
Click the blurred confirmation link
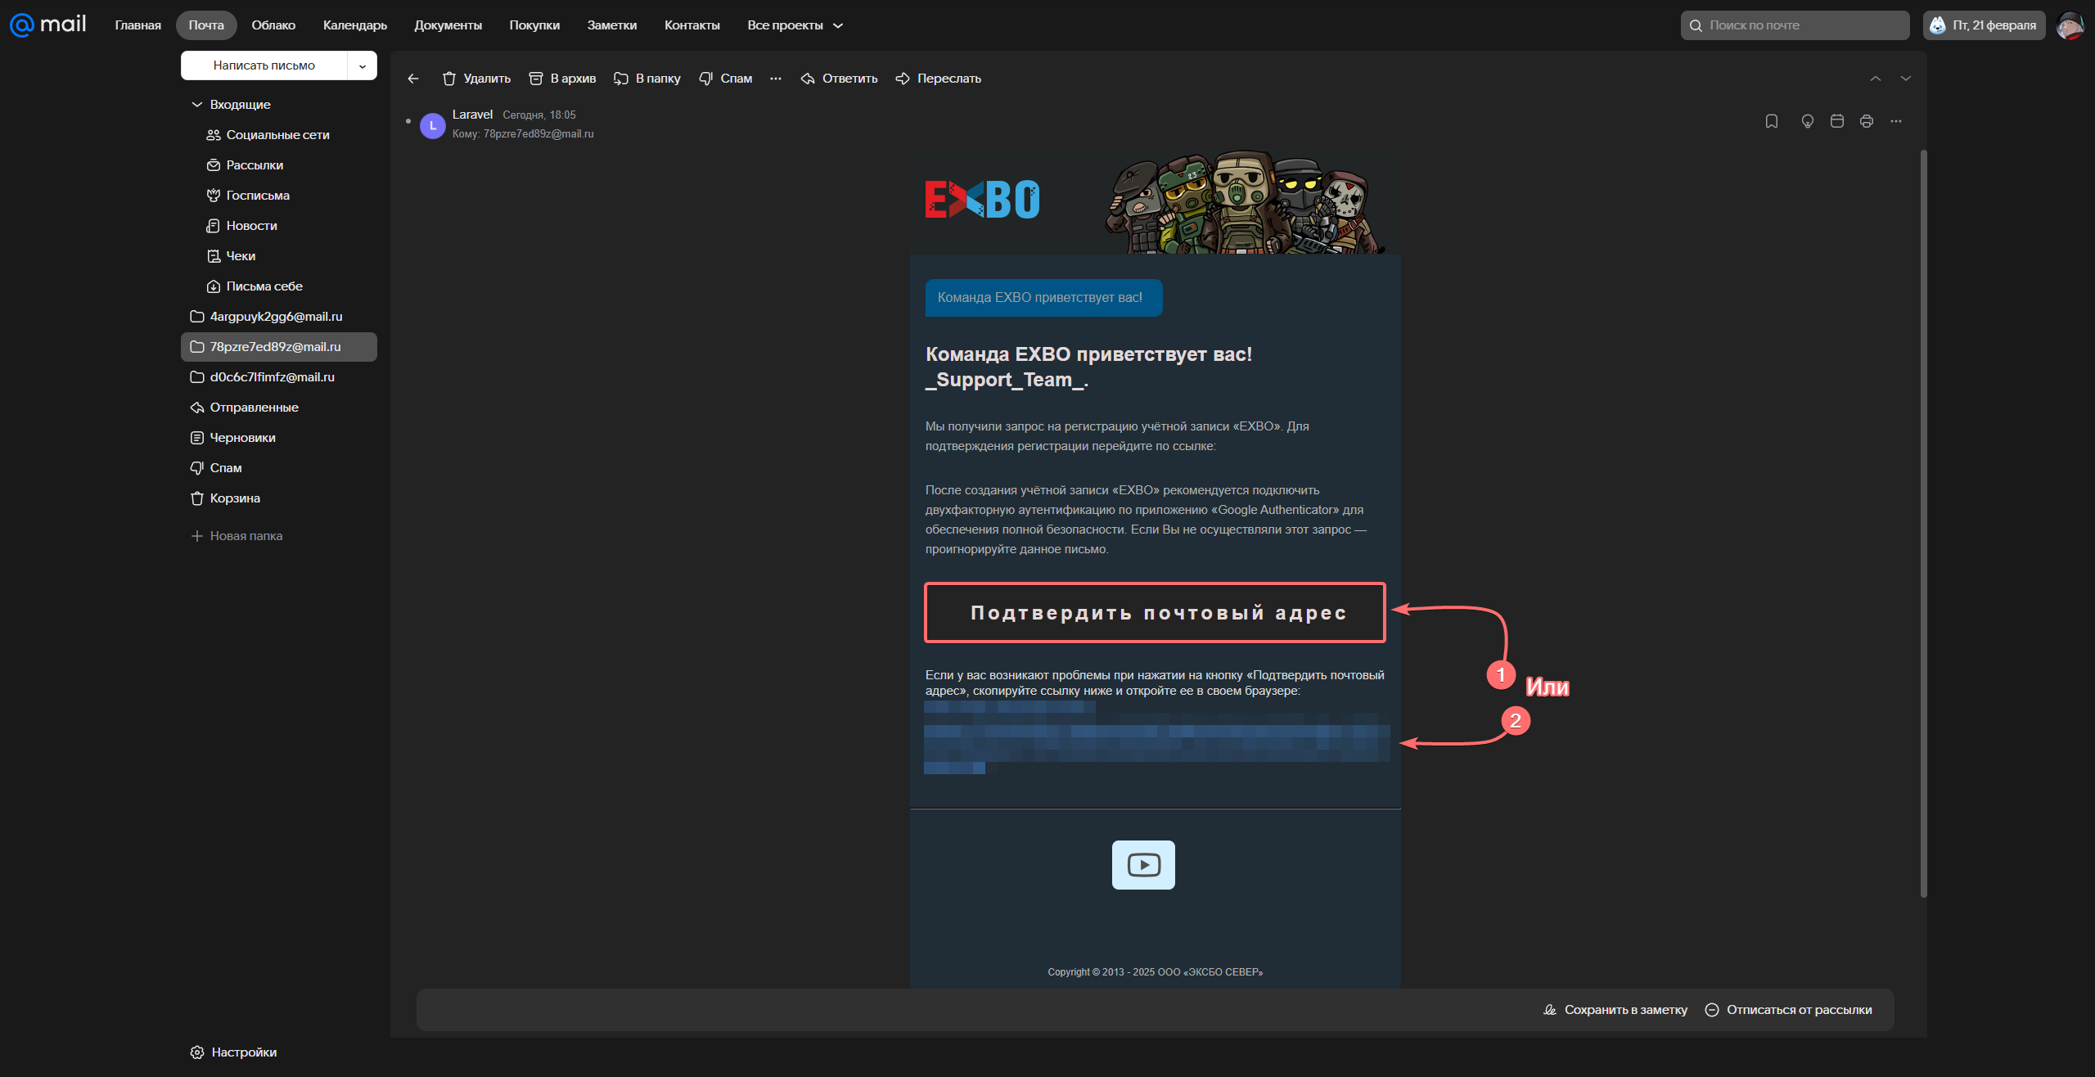pyautogui.click(x=1156, y=737)
